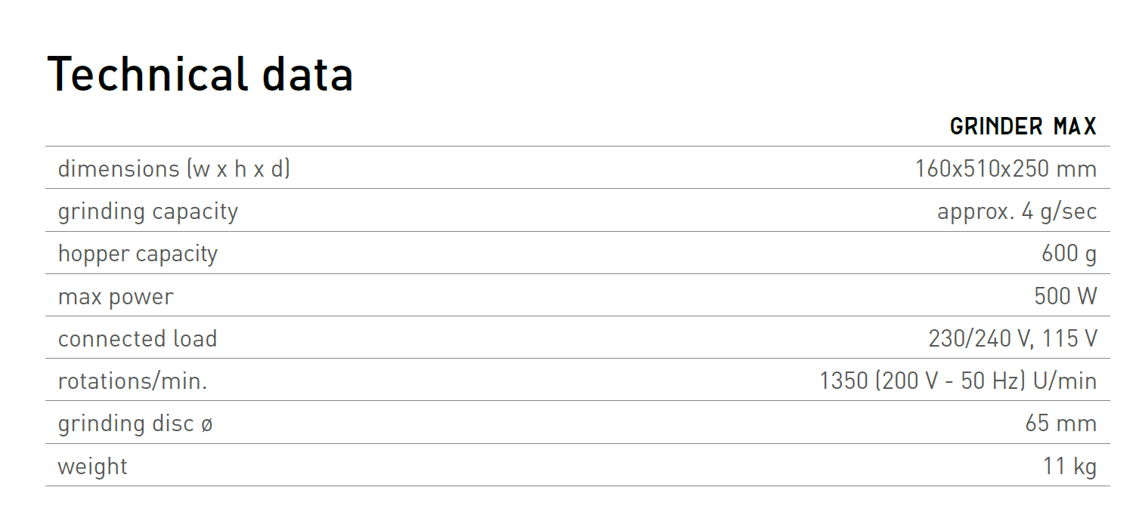The image size is (1136, 518).
Task: Click the rotations/min. label
Action: 132,381
